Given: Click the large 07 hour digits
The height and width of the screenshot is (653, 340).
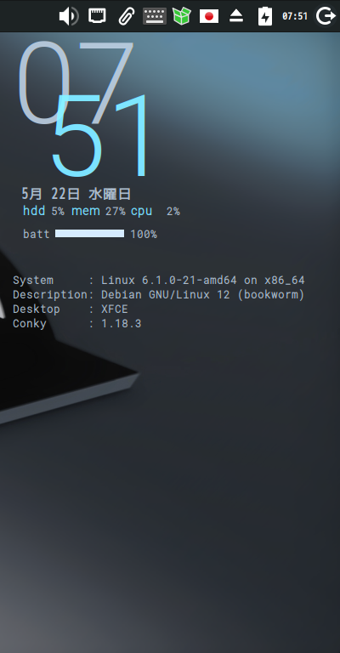Looking at the screenshot, I should (76, 82).
